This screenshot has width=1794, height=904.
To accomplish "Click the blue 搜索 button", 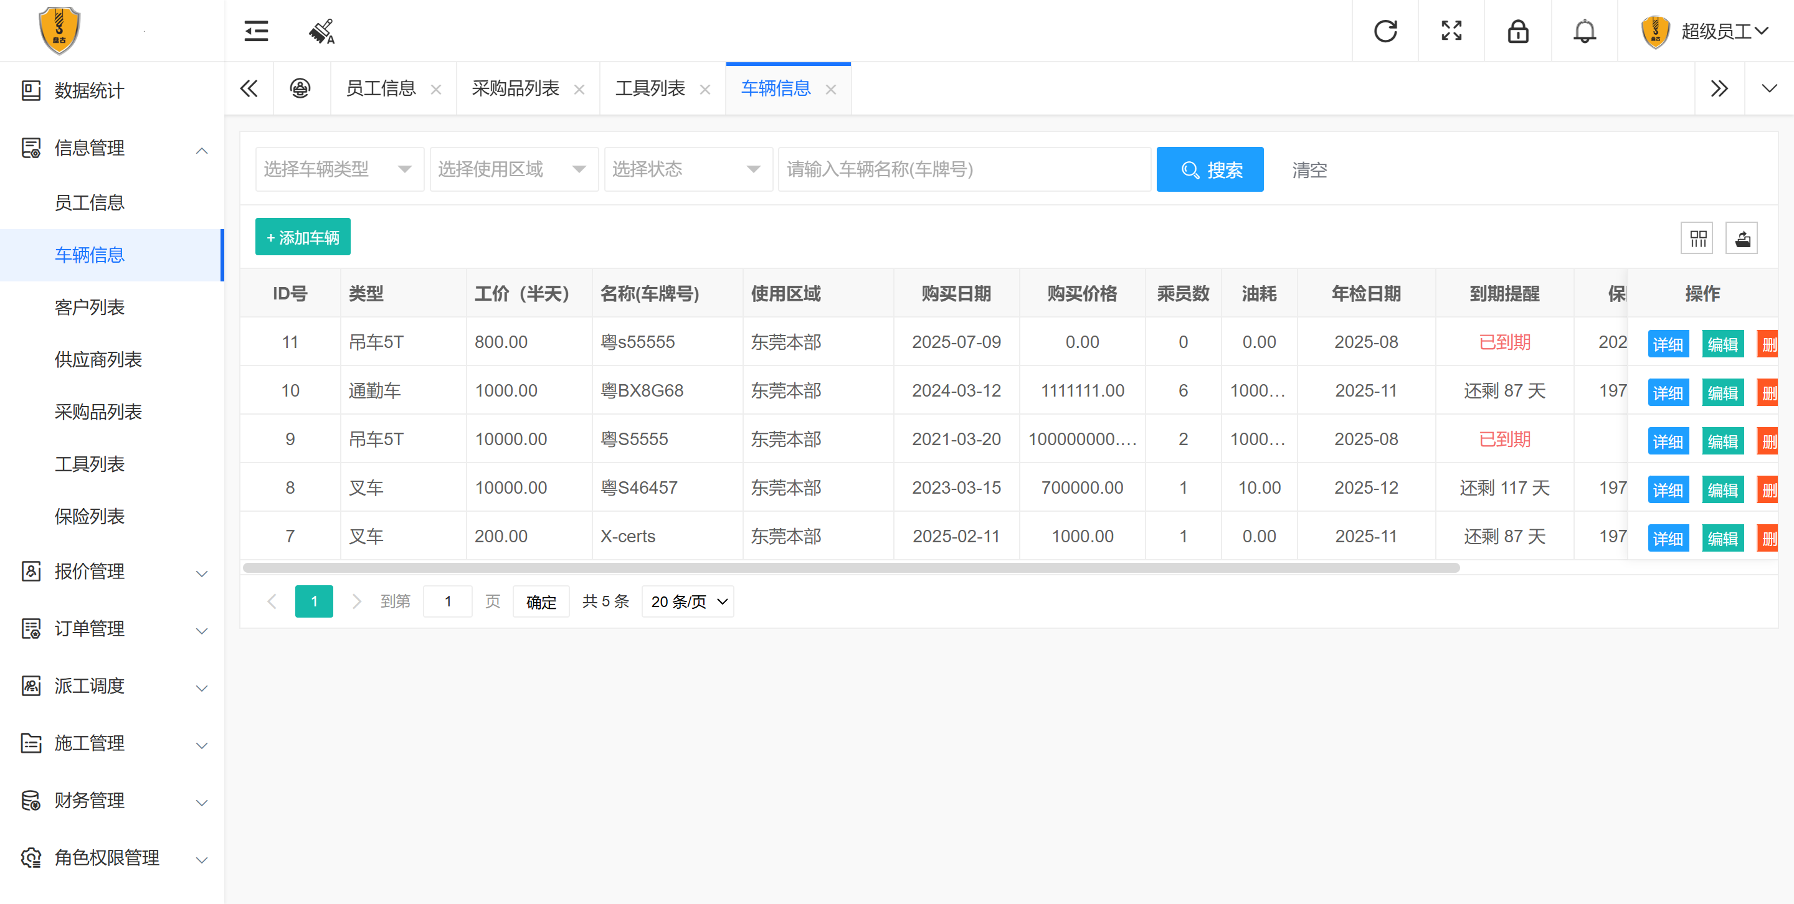I will click(x=1210, y=169).
